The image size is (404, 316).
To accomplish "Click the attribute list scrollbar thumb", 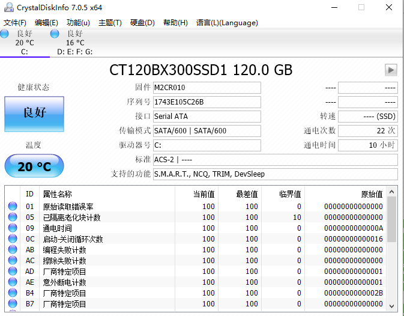I will (391, 219).
